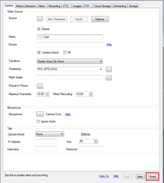Open the Cloud Storage tab

pos(102,6)
